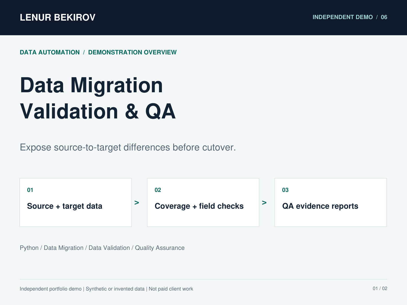Viewport: 407px width, 305px height.
Task: Click Not paid client work footer text
Action: (x=171, y=289)
